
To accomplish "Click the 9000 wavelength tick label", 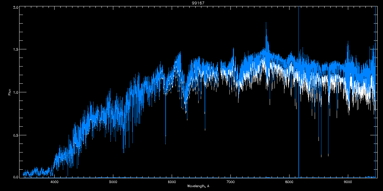I will pyautogui.click(x=348, y=182).
